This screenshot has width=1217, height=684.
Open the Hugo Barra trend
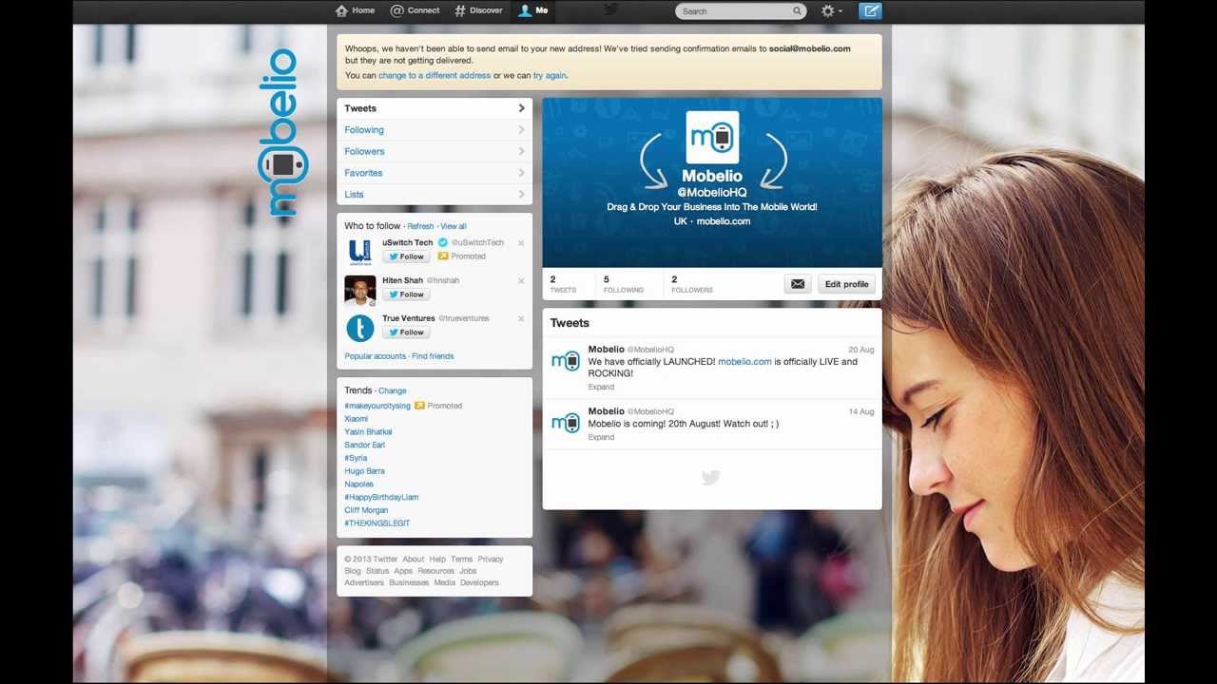[x=364, y=471]
